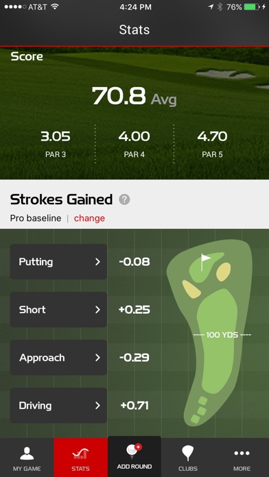Expand the Putting row chevron
Image resolution: width=269 pixels, height=477 pixels.
[97, 262]
